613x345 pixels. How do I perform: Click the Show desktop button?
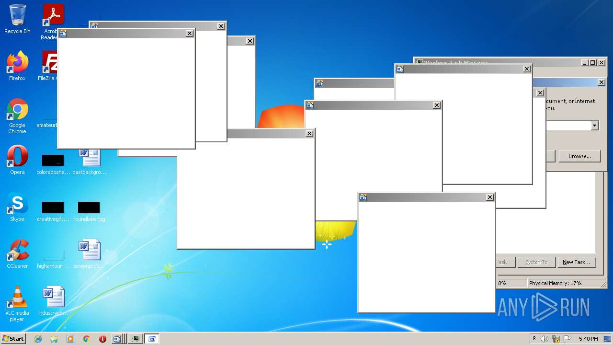[607, 339]
